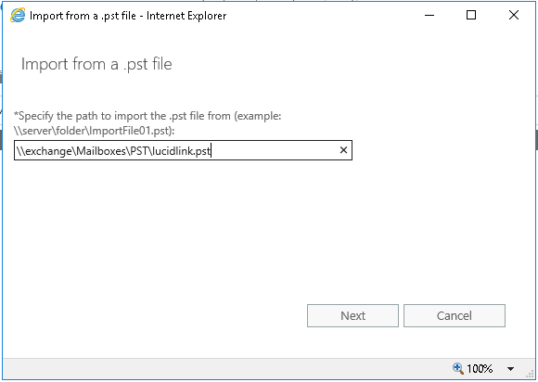Expand the zoom level dropdown arrow
The width and height of the screenshot is (538, 382).
click(x=510, y=369)
